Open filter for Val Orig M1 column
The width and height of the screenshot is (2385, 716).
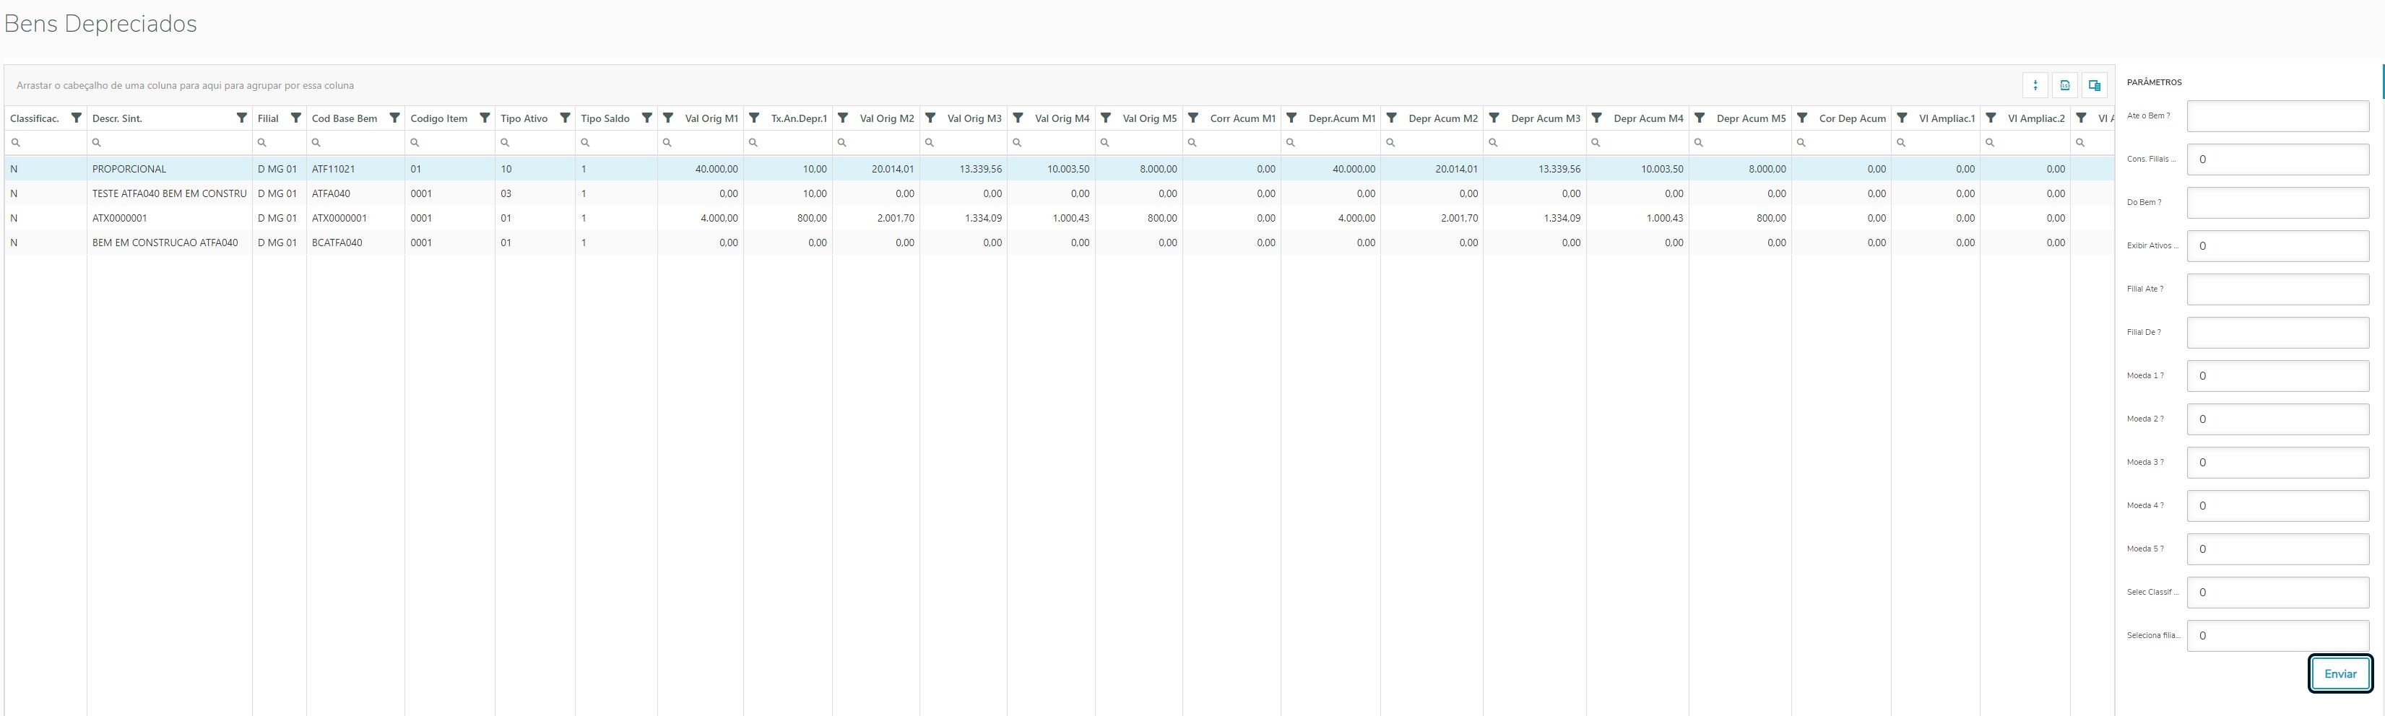667,118
